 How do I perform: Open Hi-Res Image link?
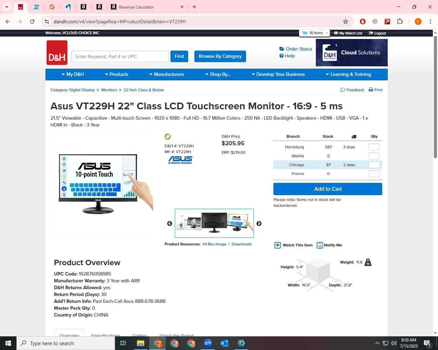coord(215,244)
